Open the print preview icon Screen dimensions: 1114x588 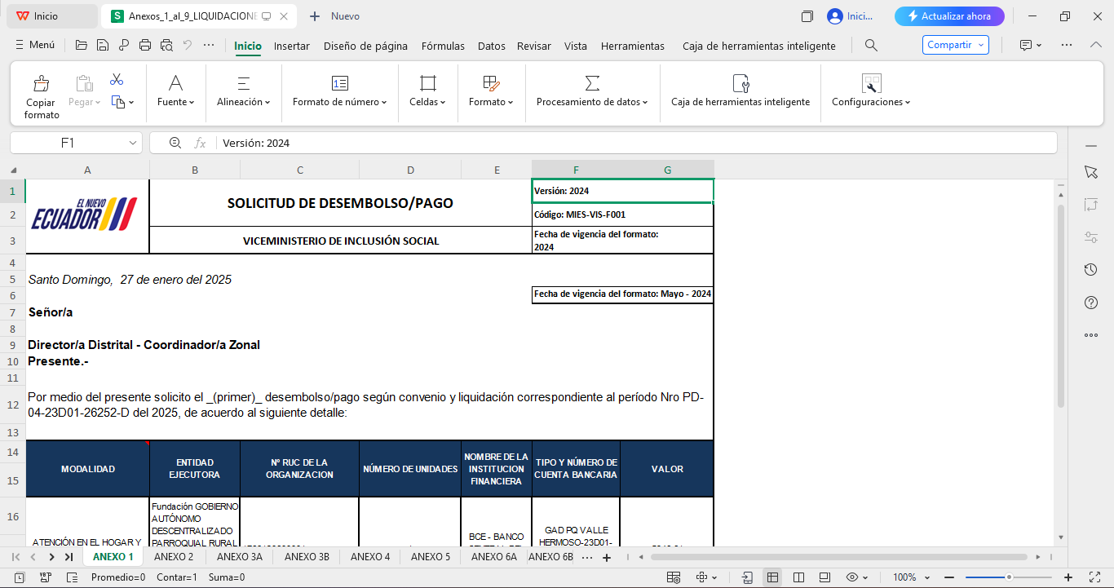[x=166, y=46]
